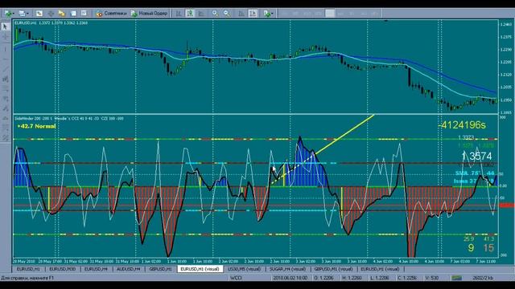Click the green '9' value label

471,248
